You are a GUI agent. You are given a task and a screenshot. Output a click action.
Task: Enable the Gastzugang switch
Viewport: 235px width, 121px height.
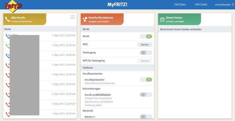[x=146, y=53]
